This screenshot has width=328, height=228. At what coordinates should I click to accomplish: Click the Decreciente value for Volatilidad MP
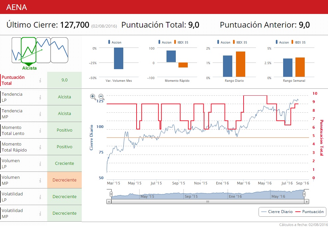(x=64, y=213)
